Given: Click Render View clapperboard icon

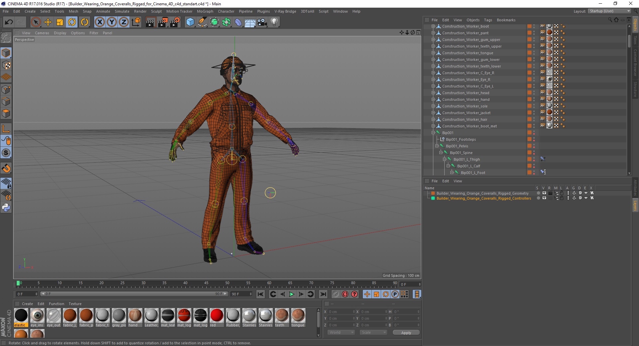Looking at the screenshot, I should (x=150, y=22).
